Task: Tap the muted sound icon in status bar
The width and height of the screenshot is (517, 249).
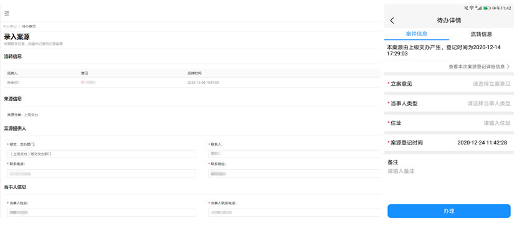Action: 466,8
